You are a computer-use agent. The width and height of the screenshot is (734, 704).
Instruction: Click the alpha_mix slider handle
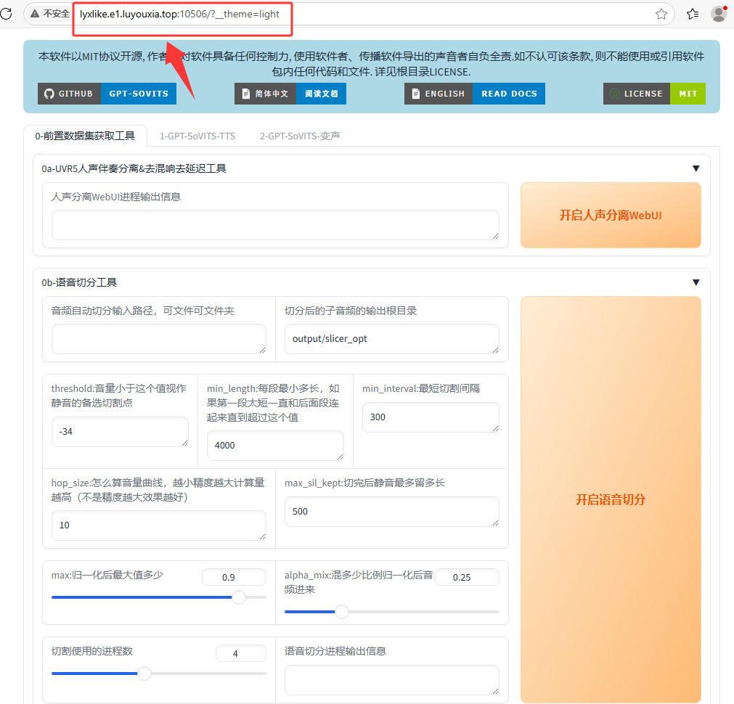pyautogui.click(x=341, y=612)
